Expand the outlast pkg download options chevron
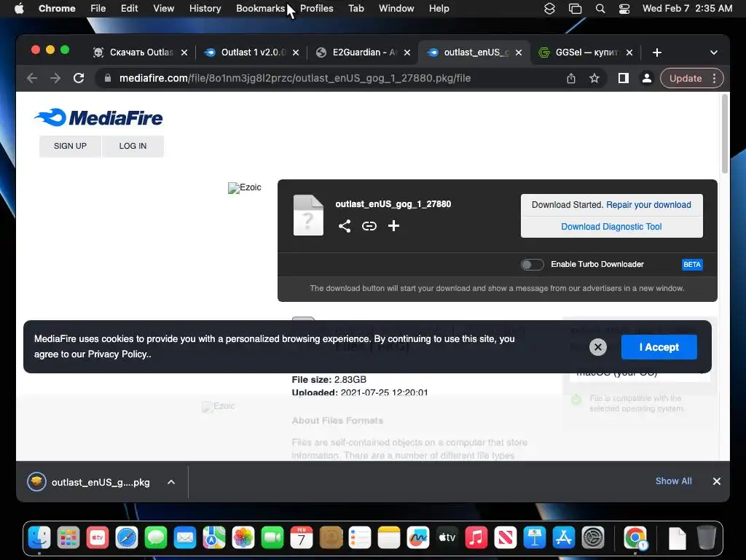Image resolution: width=746 pixels, height=560 pixels. click(171, 482)
